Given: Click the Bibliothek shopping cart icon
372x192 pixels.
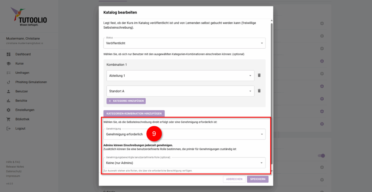Looking at the screenshot, I should [x=8, y=119].
